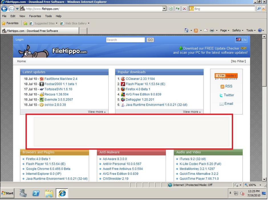The height and width of the screenshot is (200, 268).
Task: Open the Safety dropdown menu
Action: [237, 30]
